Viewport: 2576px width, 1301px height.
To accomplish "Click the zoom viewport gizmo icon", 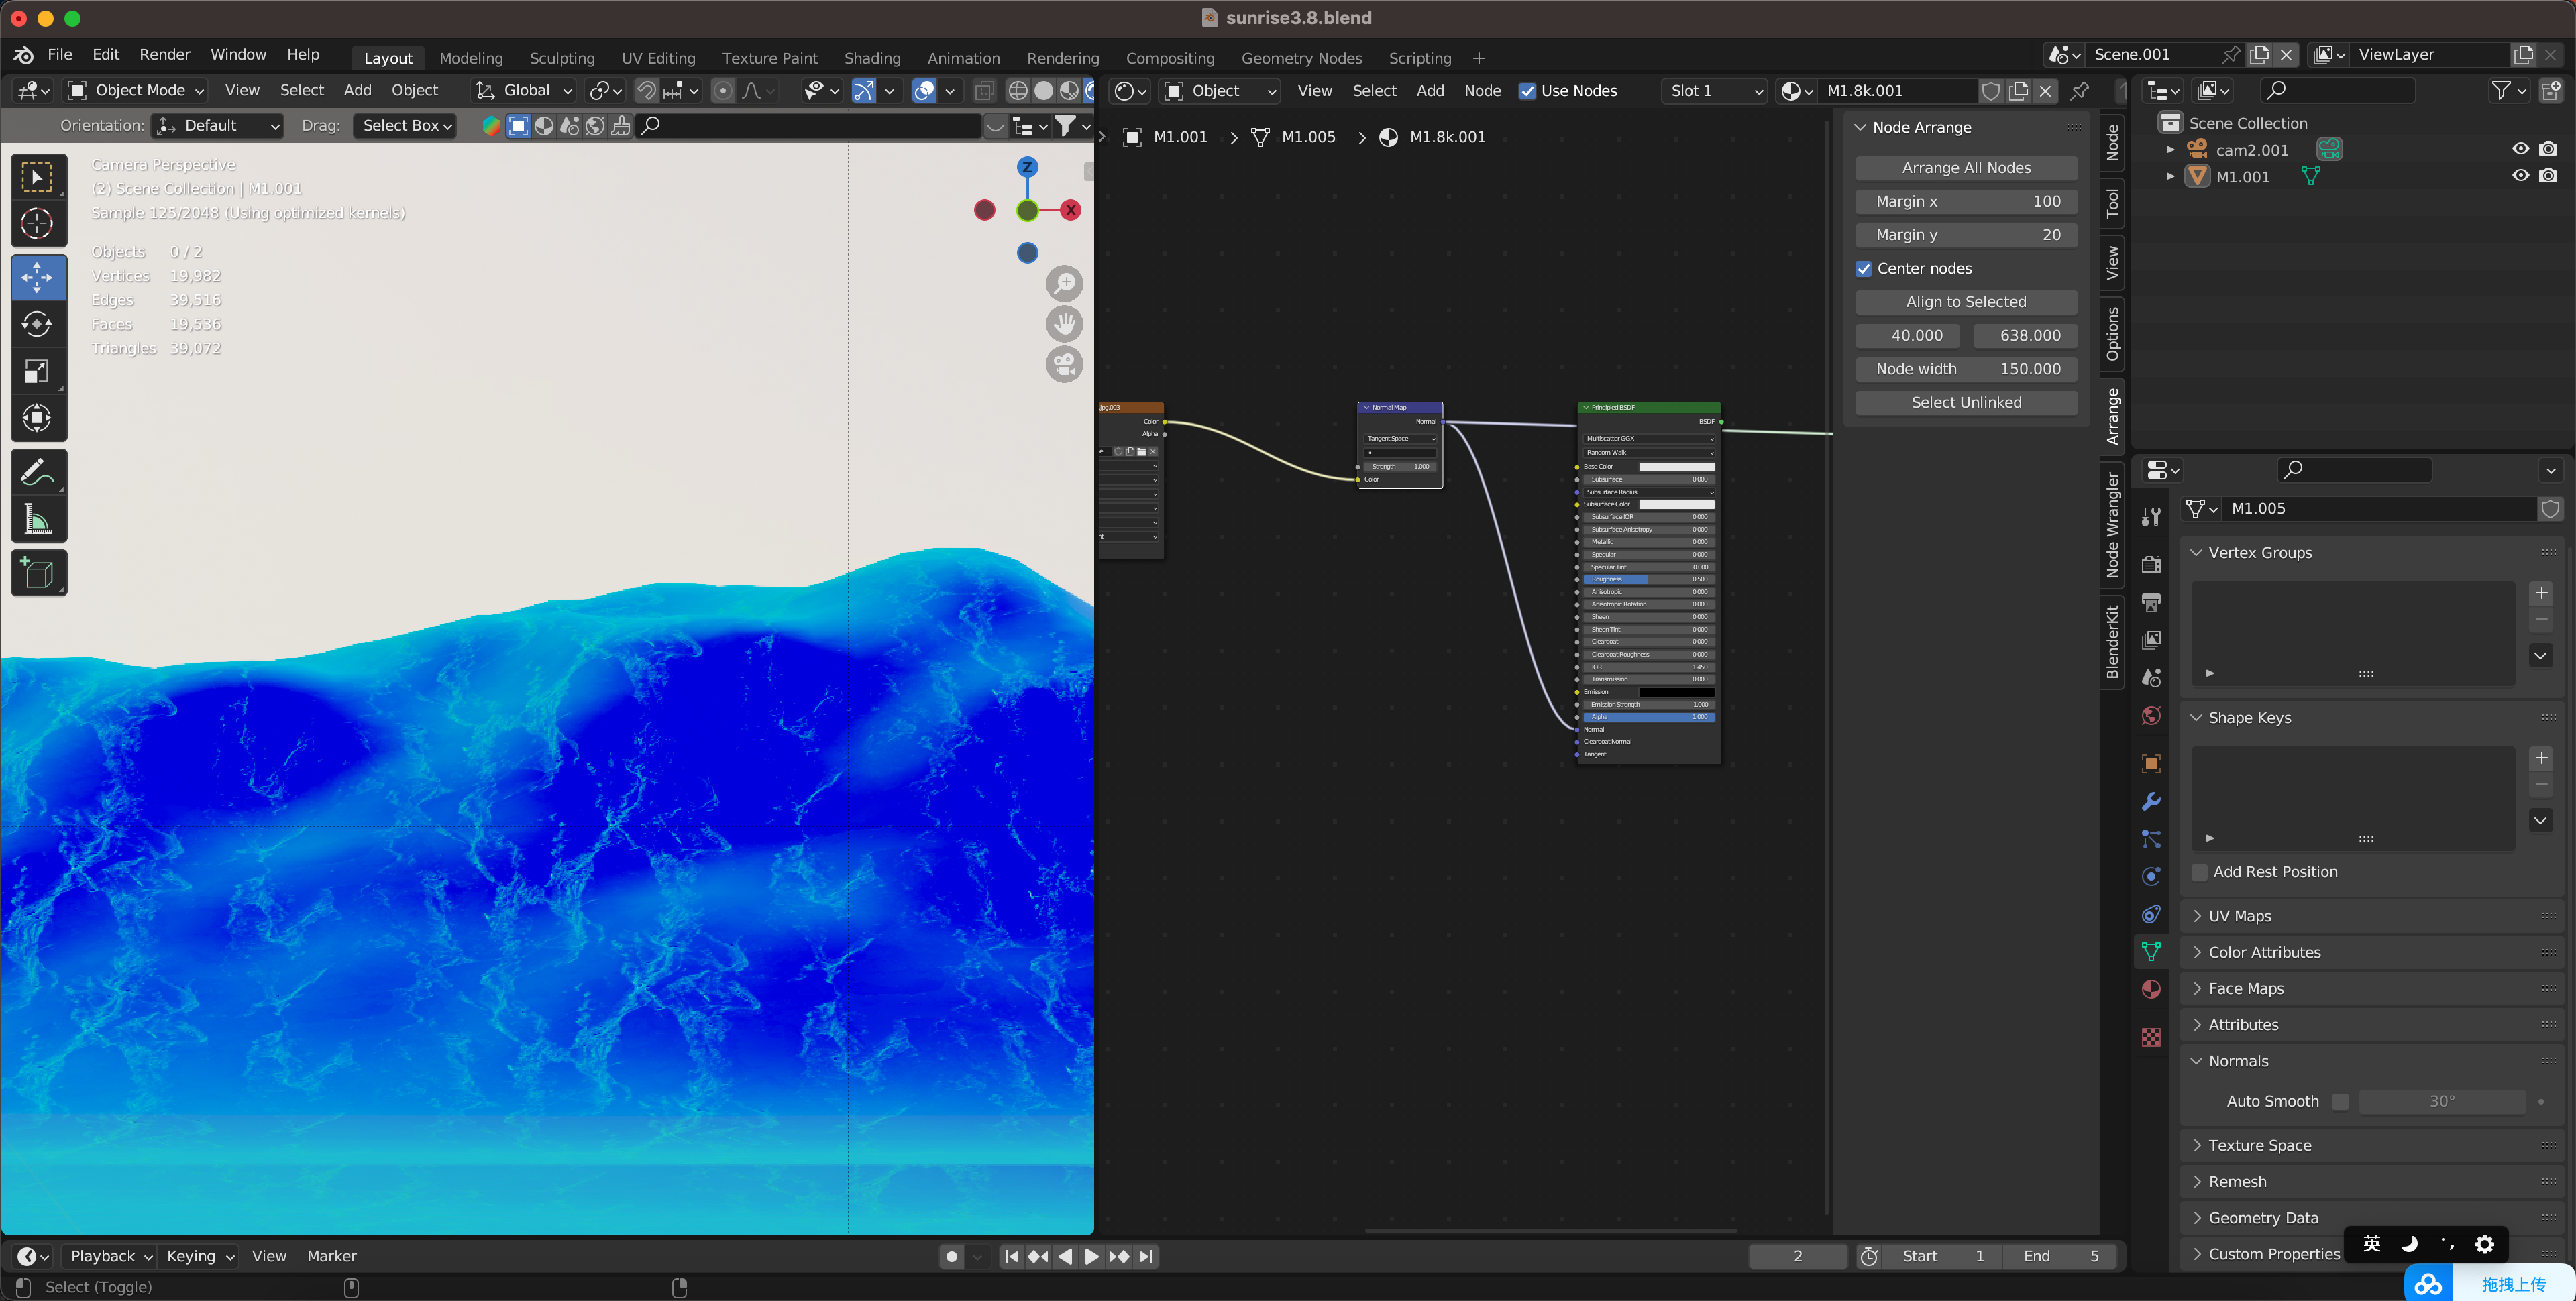I will [x=1064, y=283].
